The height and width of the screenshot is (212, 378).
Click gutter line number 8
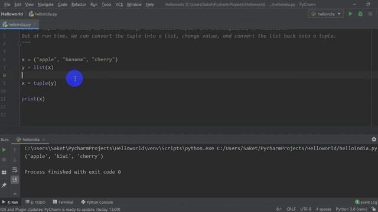[4, 75]
